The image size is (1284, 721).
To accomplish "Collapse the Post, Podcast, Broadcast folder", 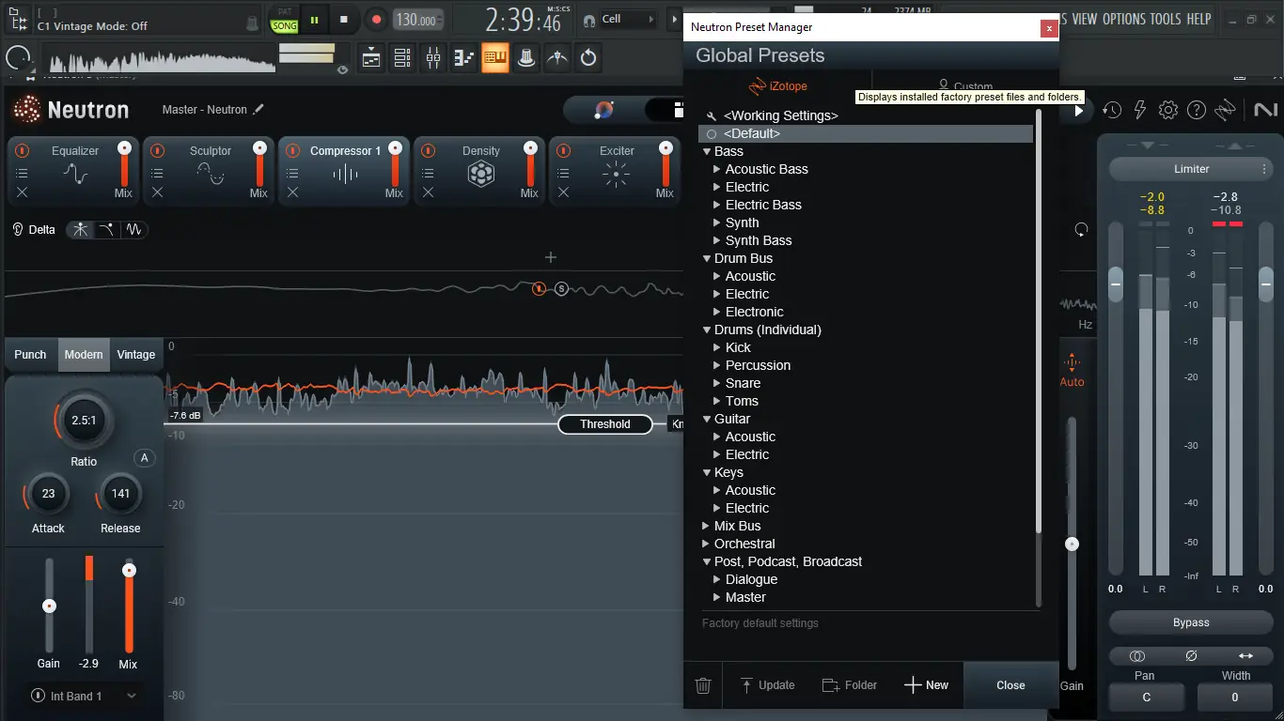I will (x=707, y=561).
